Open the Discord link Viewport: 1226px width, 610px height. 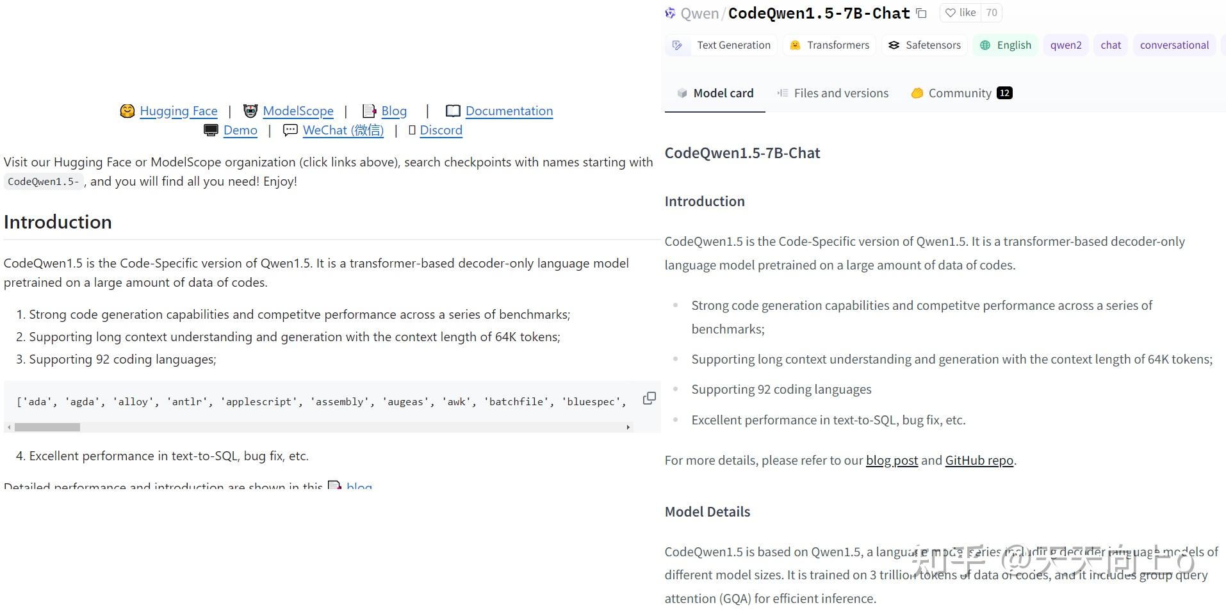click(441, 130)
